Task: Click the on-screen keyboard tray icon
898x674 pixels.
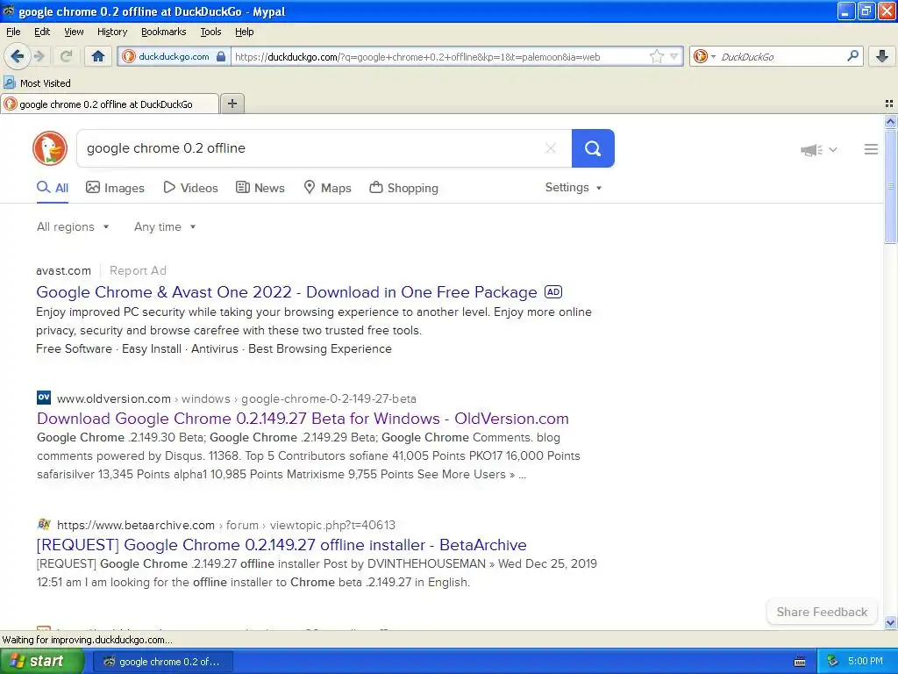Action: point(800,662)
